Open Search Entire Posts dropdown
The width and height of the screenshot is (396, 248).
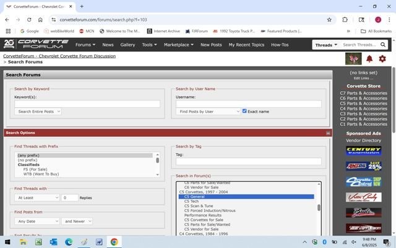(x=38, y=112)
